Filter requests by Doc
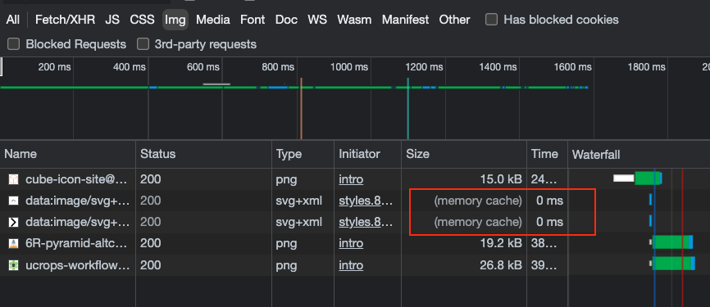Image resolution: width=710 pixels, height=307 pixels. click(x=286, y=20)
